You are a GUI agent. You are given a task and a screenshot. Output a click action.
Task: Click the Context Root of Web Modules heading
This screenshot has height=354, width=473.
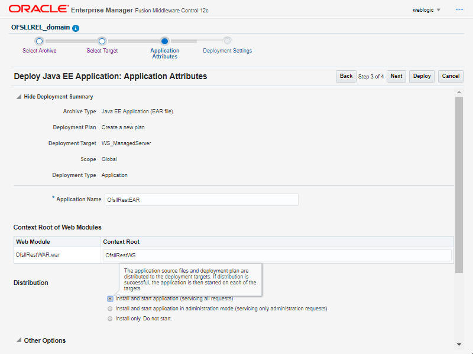[x=57, y=227]
